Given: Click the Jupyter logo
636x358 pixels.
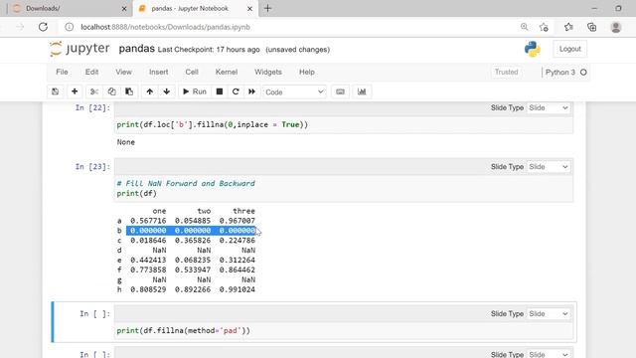Looking at the screenshot, I should point(79,49).
